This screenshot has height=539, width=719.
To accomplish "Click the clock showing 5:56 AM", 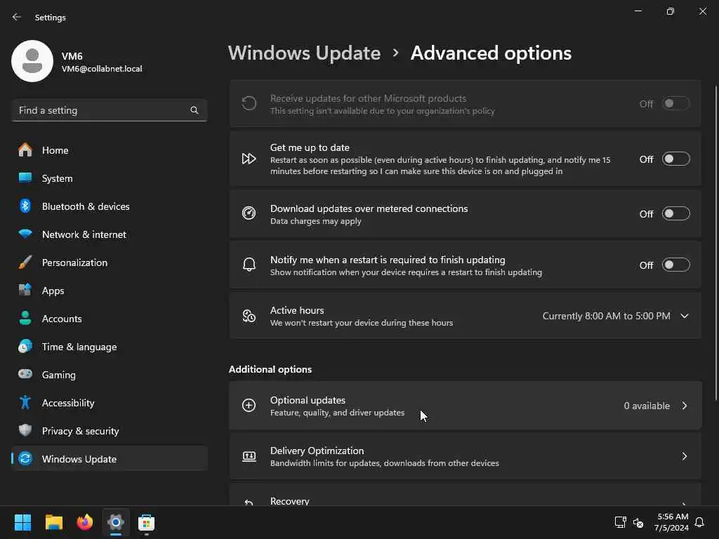I will pos(673,517).
